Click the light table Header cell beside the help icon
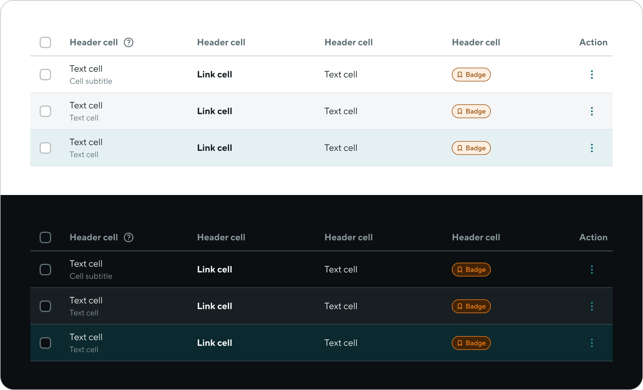Image resolution: width=643 pixels, height=390 pixels. [94, 42]
